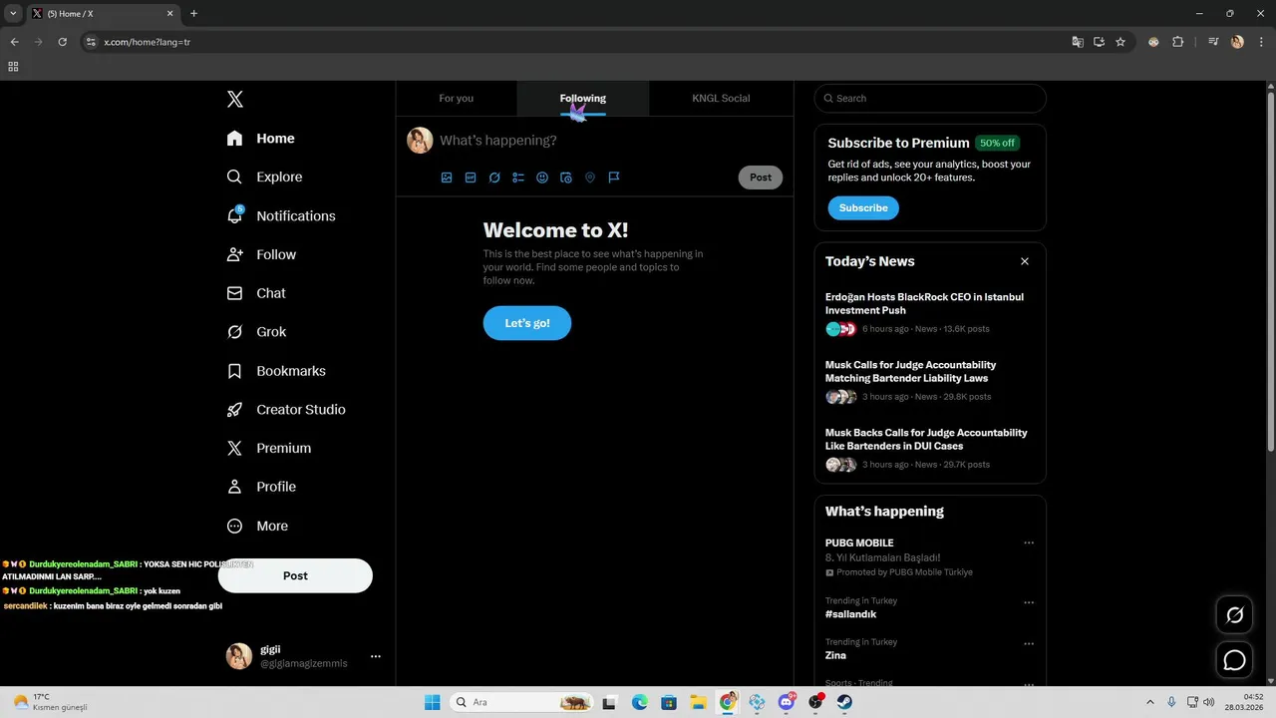Image resolution: width=1276 pixels, height=718 pixels.
Task: Open Creator Studio in sidebar
Action: pos(286,410)
